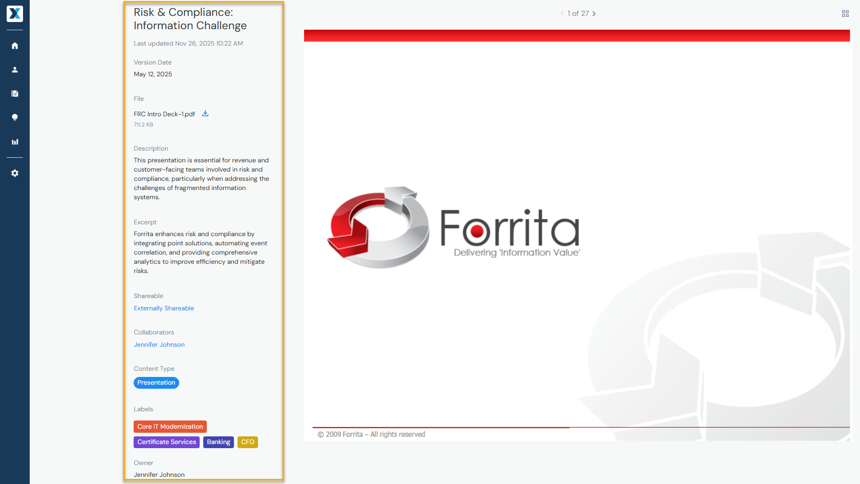Image resolution: width=860 pixels, height=484 pixels.
Task: Click the Certificate Services label
Action: point(166,442)
